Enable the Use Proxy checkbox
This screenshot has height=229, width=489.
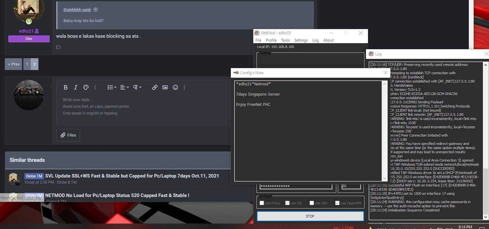(262, 203)
